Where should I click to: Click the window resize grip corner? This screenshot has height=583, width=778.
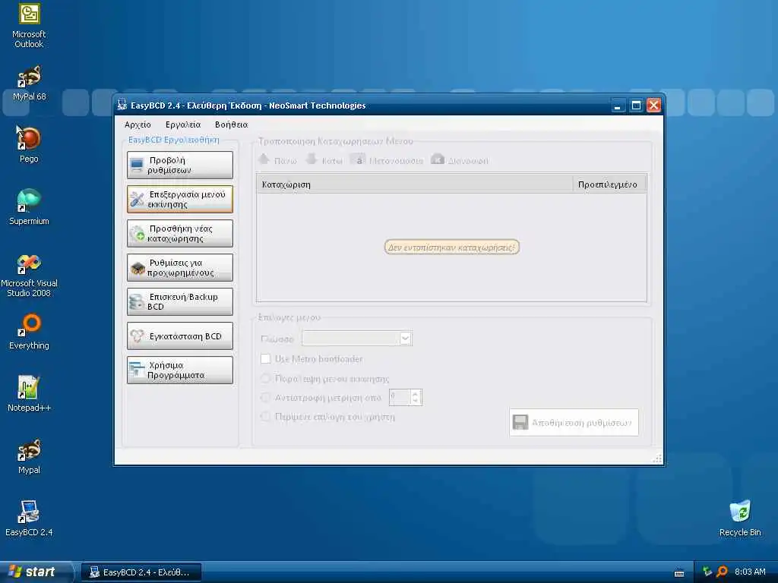point(657,459)
